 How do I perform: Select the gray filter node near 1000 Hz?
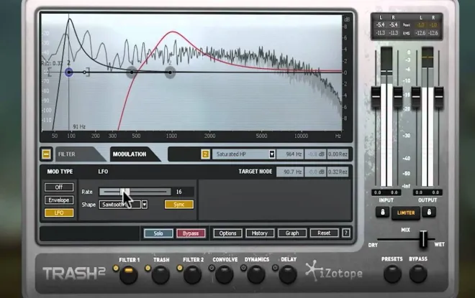click(x=170, y=73)
